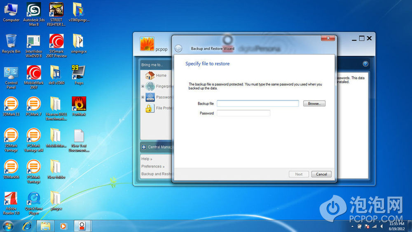Focus the Backup file input field
Viewport: 412px width, 232px height.
click(258, 104)
